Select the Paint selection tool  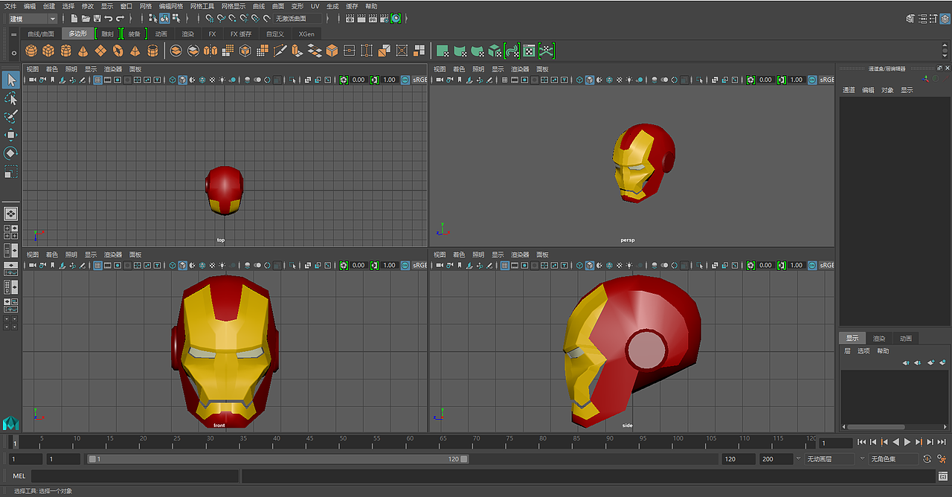tap(11, 117)
